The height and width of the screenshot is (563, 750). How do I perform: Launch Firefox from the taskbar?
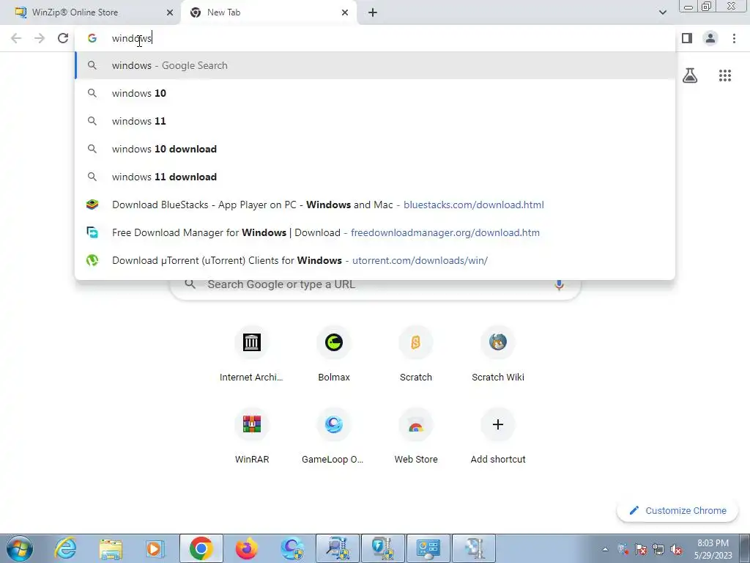247,548
